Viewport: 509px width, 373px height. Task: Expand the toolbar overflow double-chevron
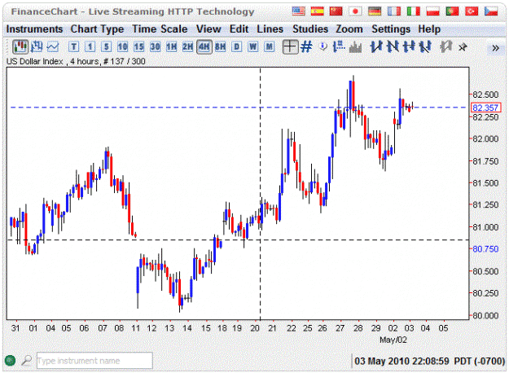coord(495,48)
